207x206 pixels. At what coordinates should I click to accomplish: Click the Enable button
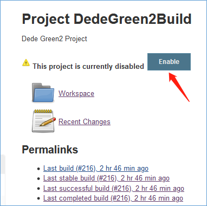(x=169, y=62)
